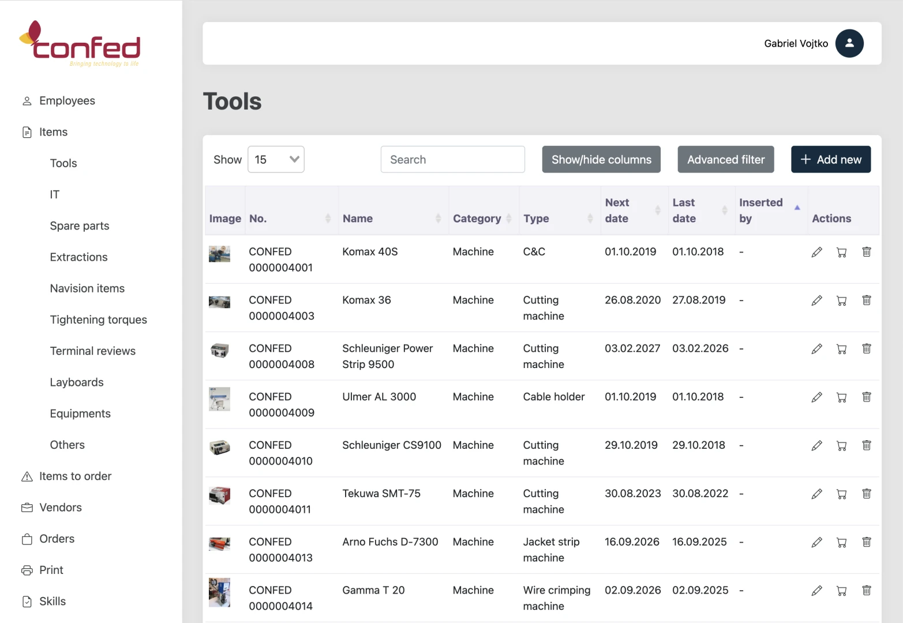
Task: Edit the Komax 40S row with pencil icon
Action: (816, 252)
